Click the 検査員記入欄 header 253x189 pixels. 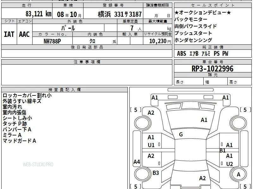click(x=65, y=90)
